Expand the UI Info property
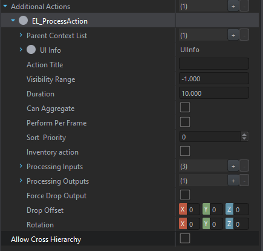This screenshot has height=251, width=263. (21, 50)
